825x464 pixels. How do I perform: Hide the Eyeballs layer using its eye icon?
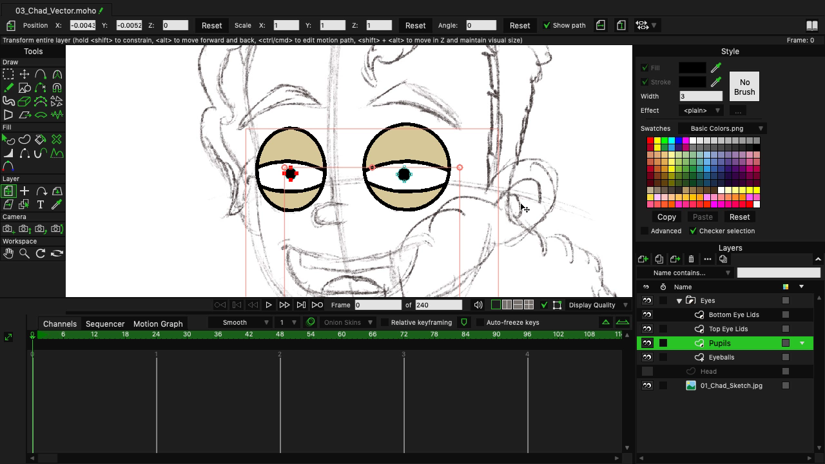point(647,357)
